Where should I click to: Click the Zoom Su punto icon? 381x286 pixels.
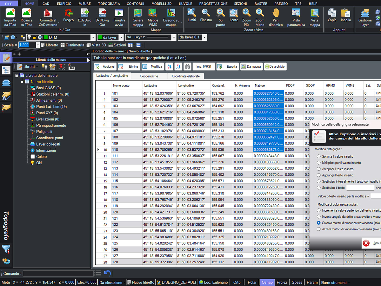(221, 17)
